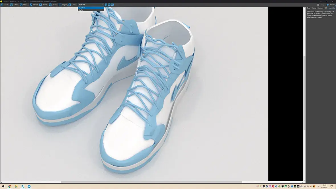Click the РУС input language indicator
The height and width of the screenshot is (189, 336).
tap(318, 186)
